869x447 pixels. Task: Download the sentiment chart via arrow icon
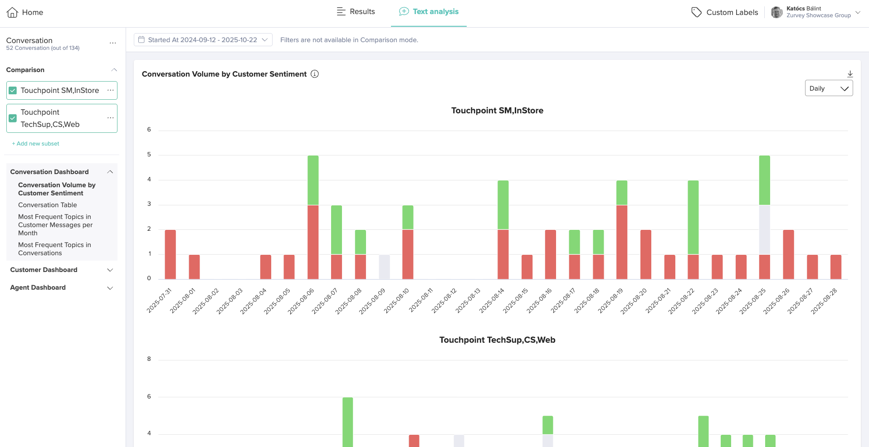[850, 74]
